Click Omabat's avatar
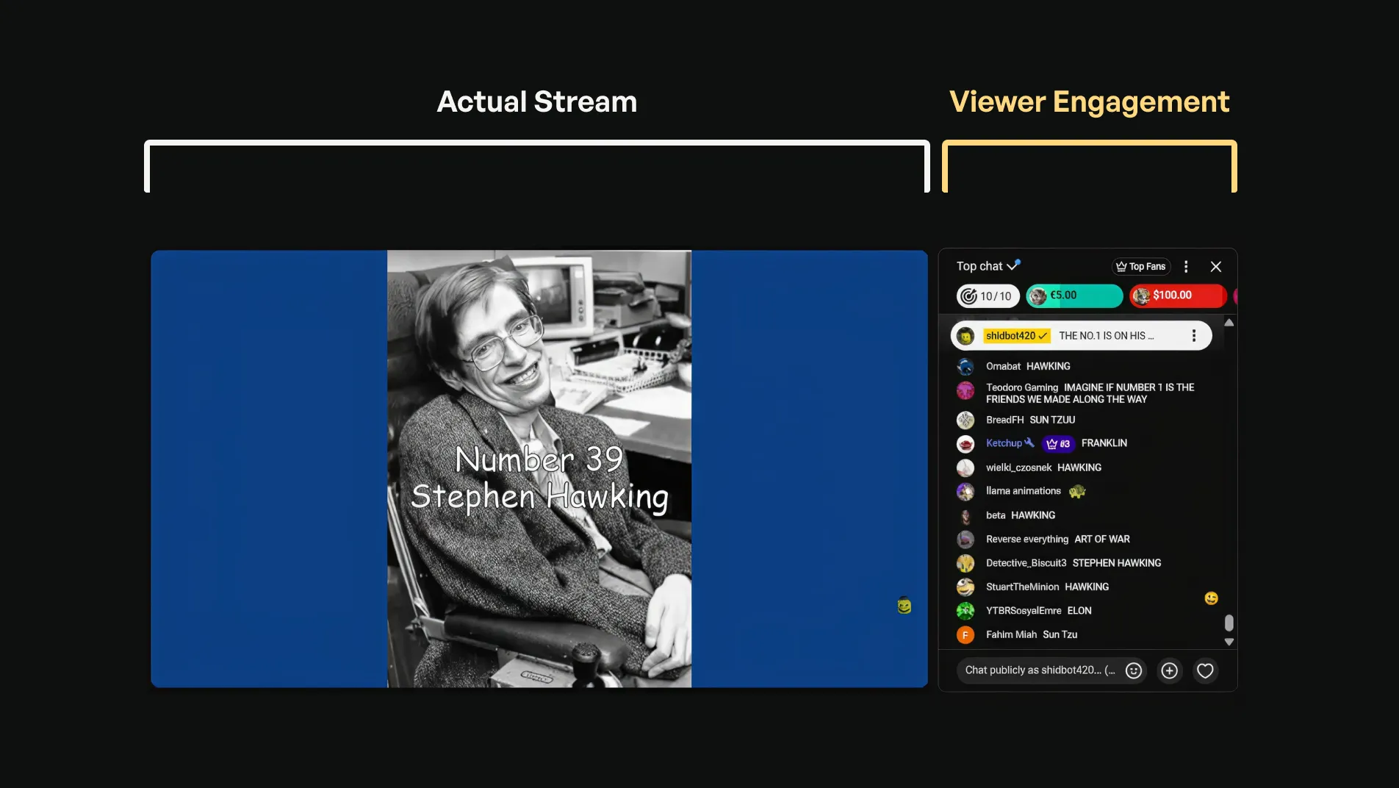 point(965,366)
